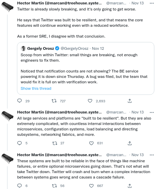The image size is (155, 189).
Task: Retweet the tweet with 727 retweets
Action: [x=54, y=101]
